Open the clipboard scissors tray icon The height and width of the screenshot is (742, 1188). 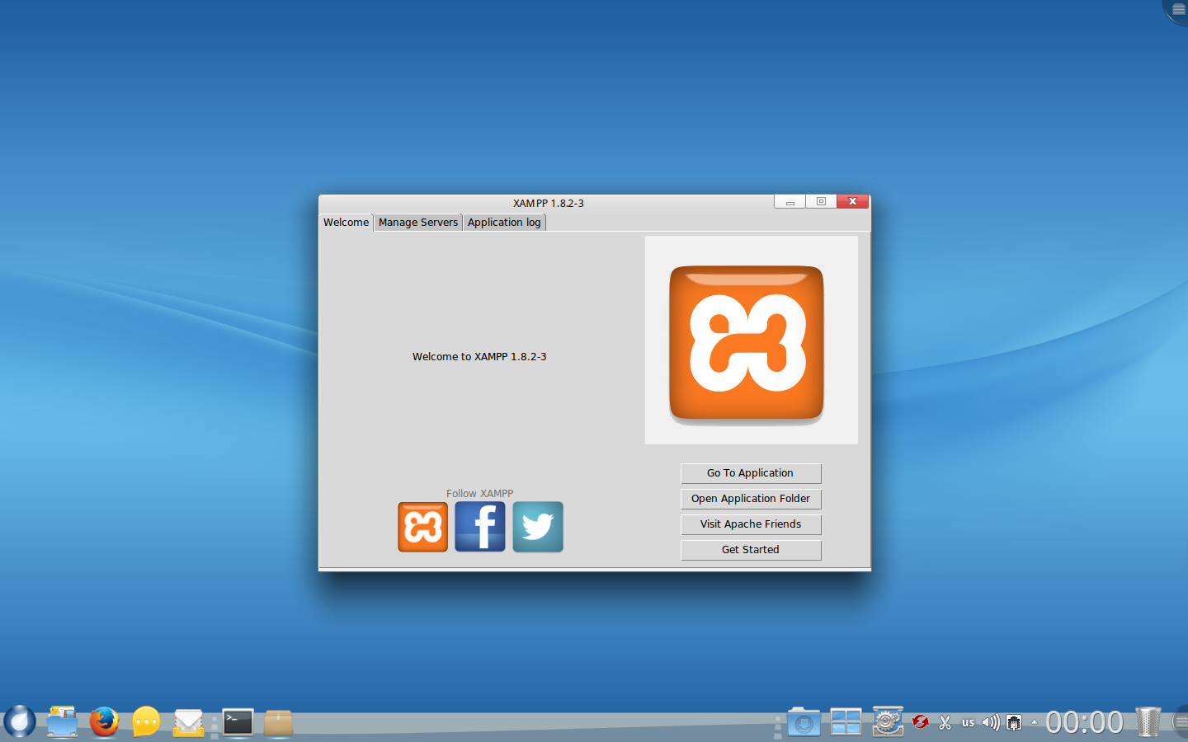point(945,723)
